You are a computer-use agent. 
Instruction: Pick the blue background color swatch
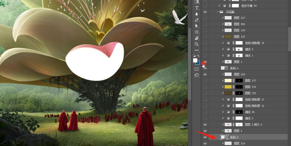198,63
